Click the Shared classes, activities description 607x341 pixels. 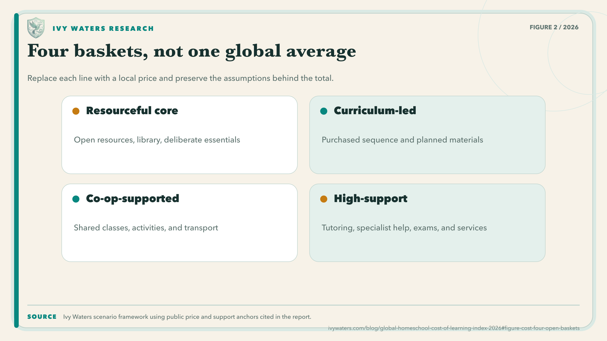146,228
